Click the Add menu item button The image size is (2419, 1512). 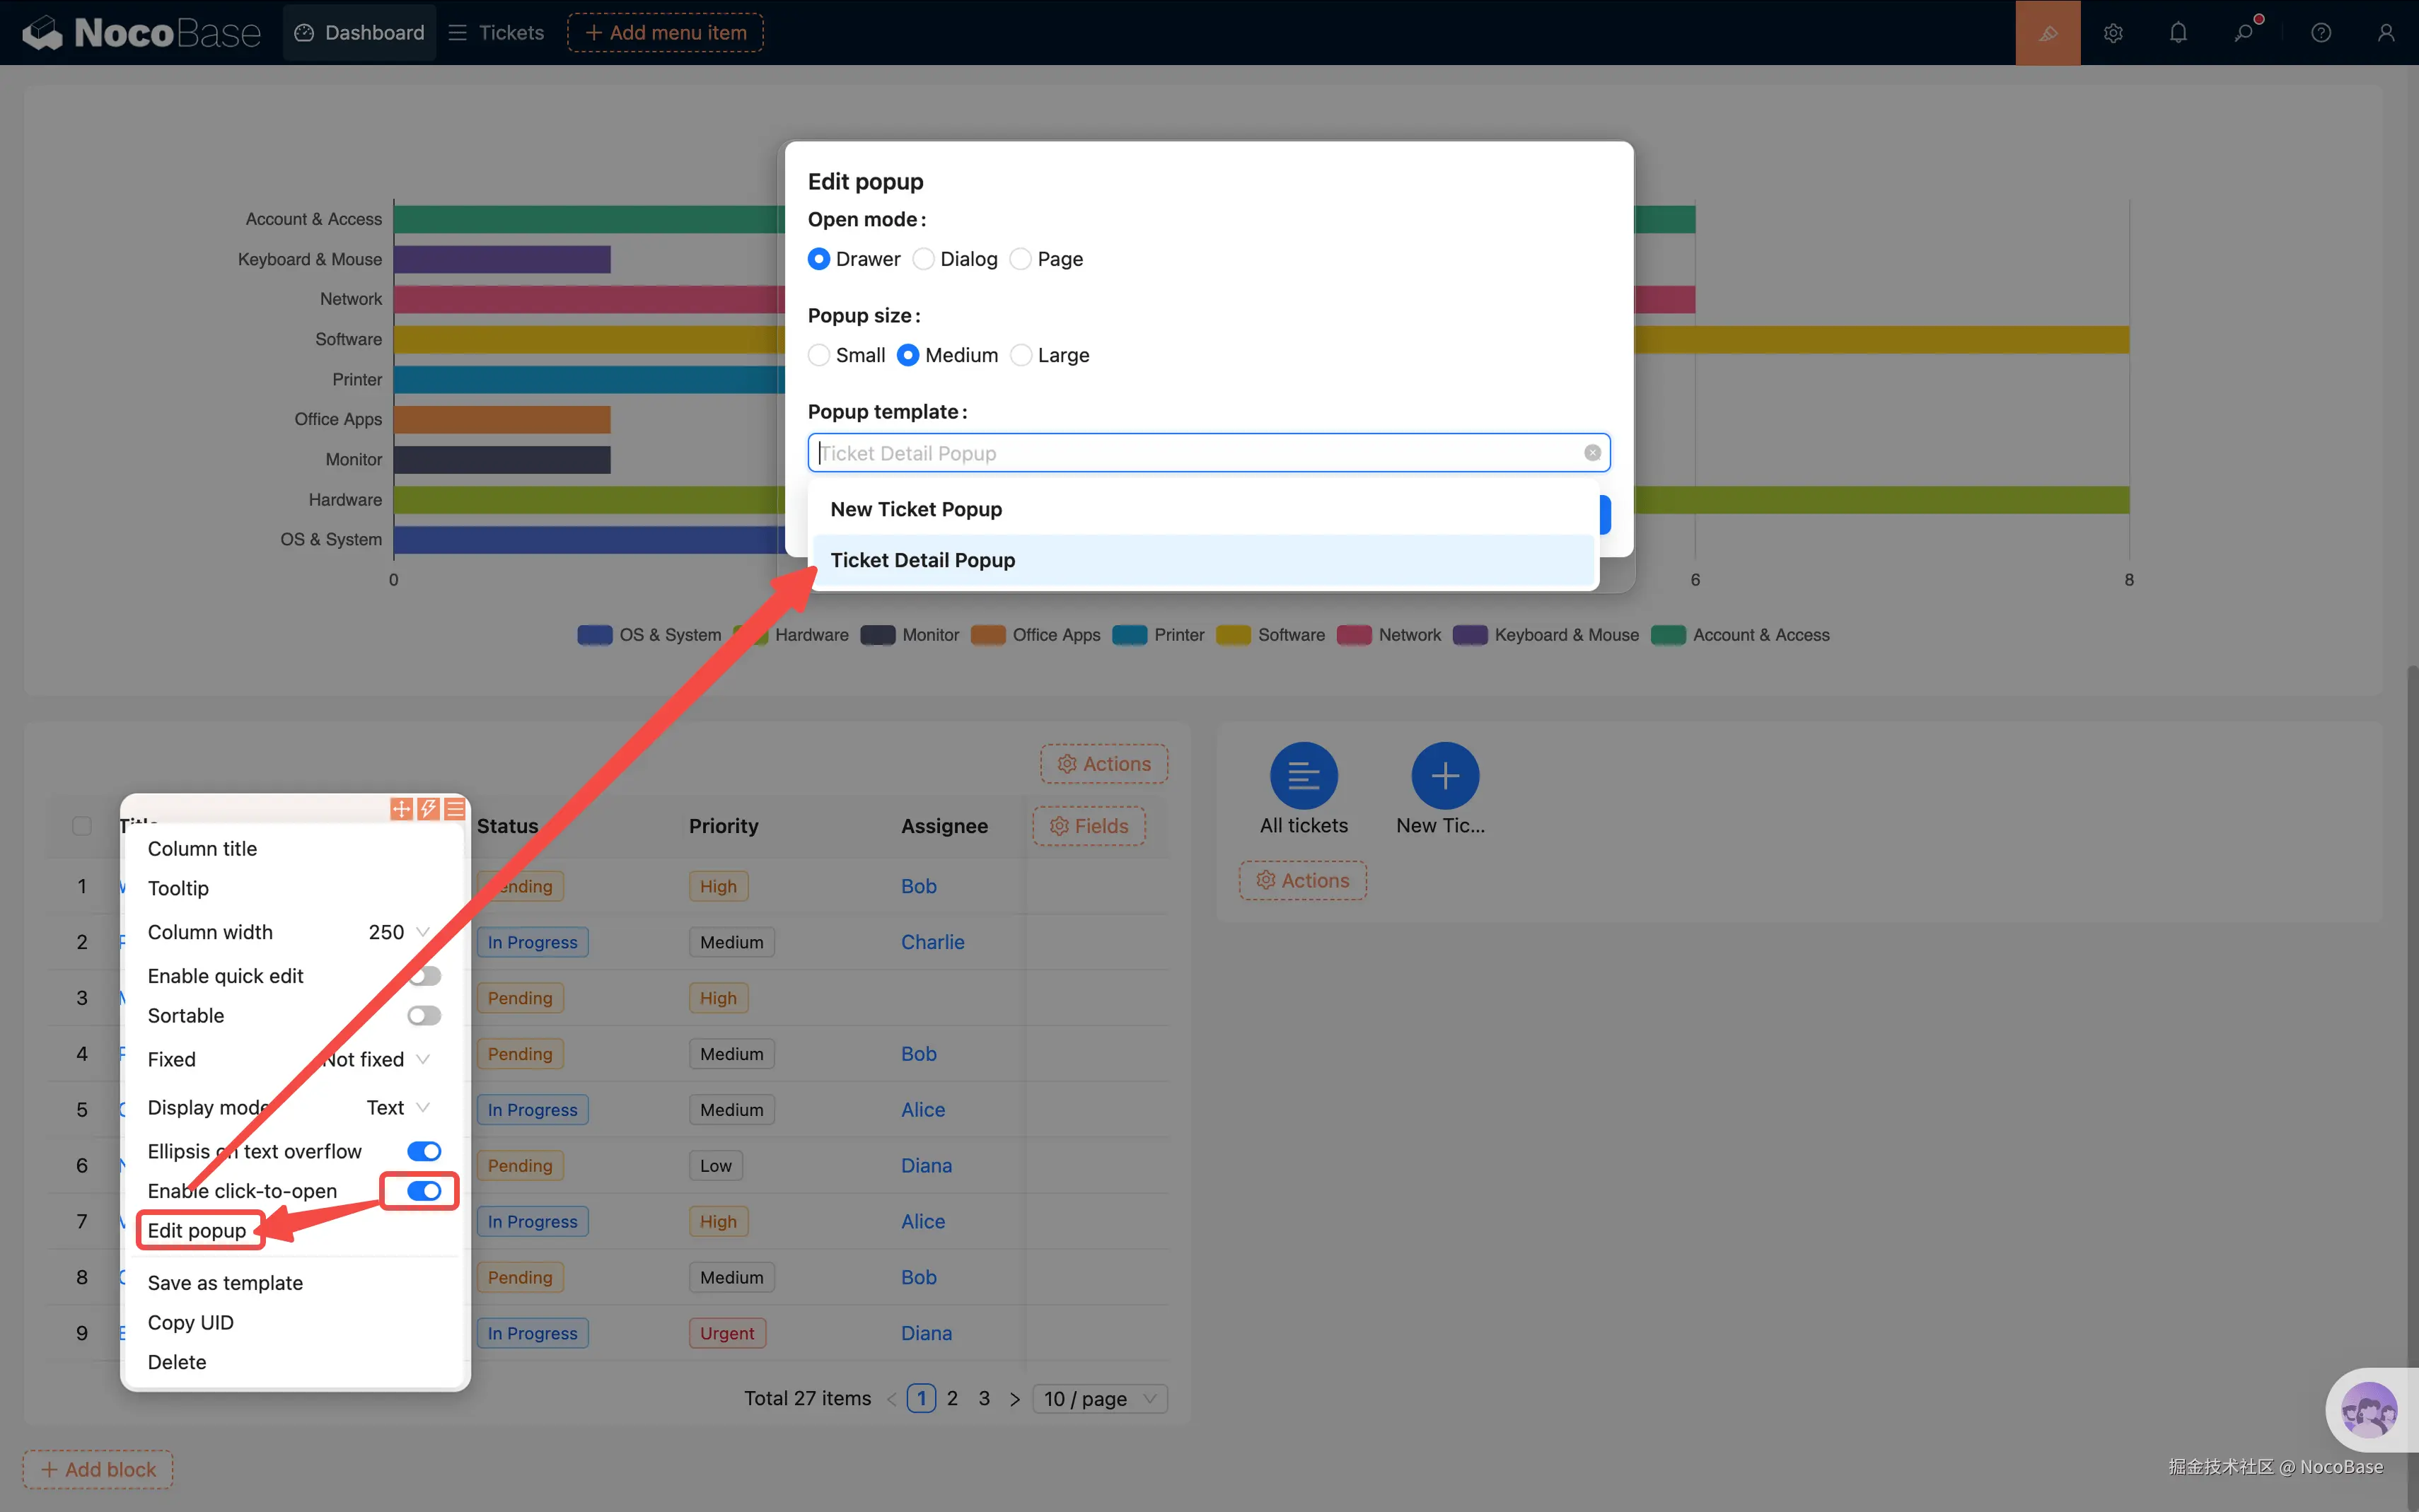(x=665, y=33)
